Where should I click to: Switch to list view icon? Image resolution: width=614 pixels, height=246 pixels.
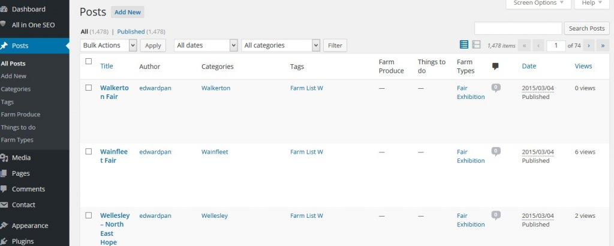point(464,44)
